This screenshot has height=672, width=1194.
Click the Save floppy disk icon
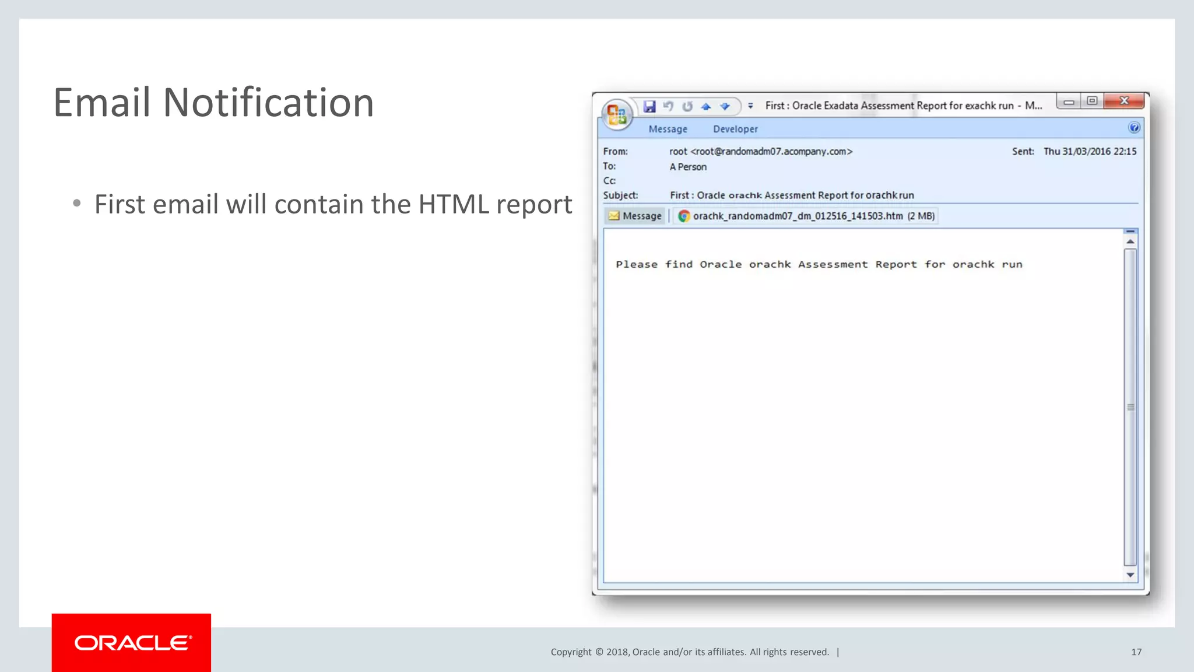pyautogui.click(x=649, y=106)
